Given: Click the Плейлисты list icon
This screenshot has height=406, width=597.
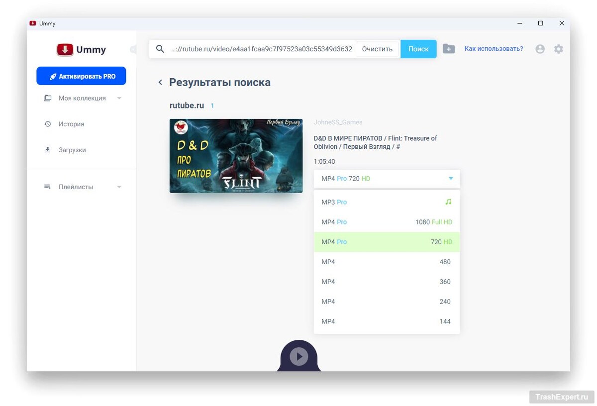Looking at the screenshot, I should coord(47,187).
